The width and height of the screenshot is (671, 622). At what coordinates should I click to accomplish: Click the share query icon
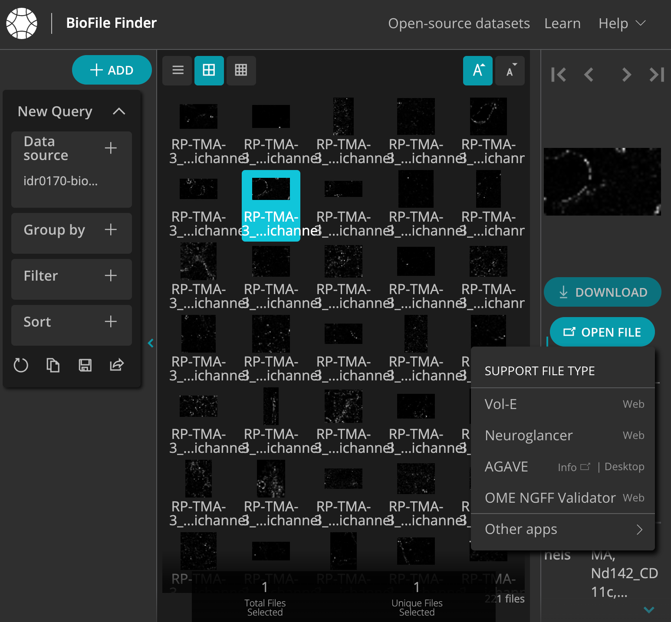(117, 365)
